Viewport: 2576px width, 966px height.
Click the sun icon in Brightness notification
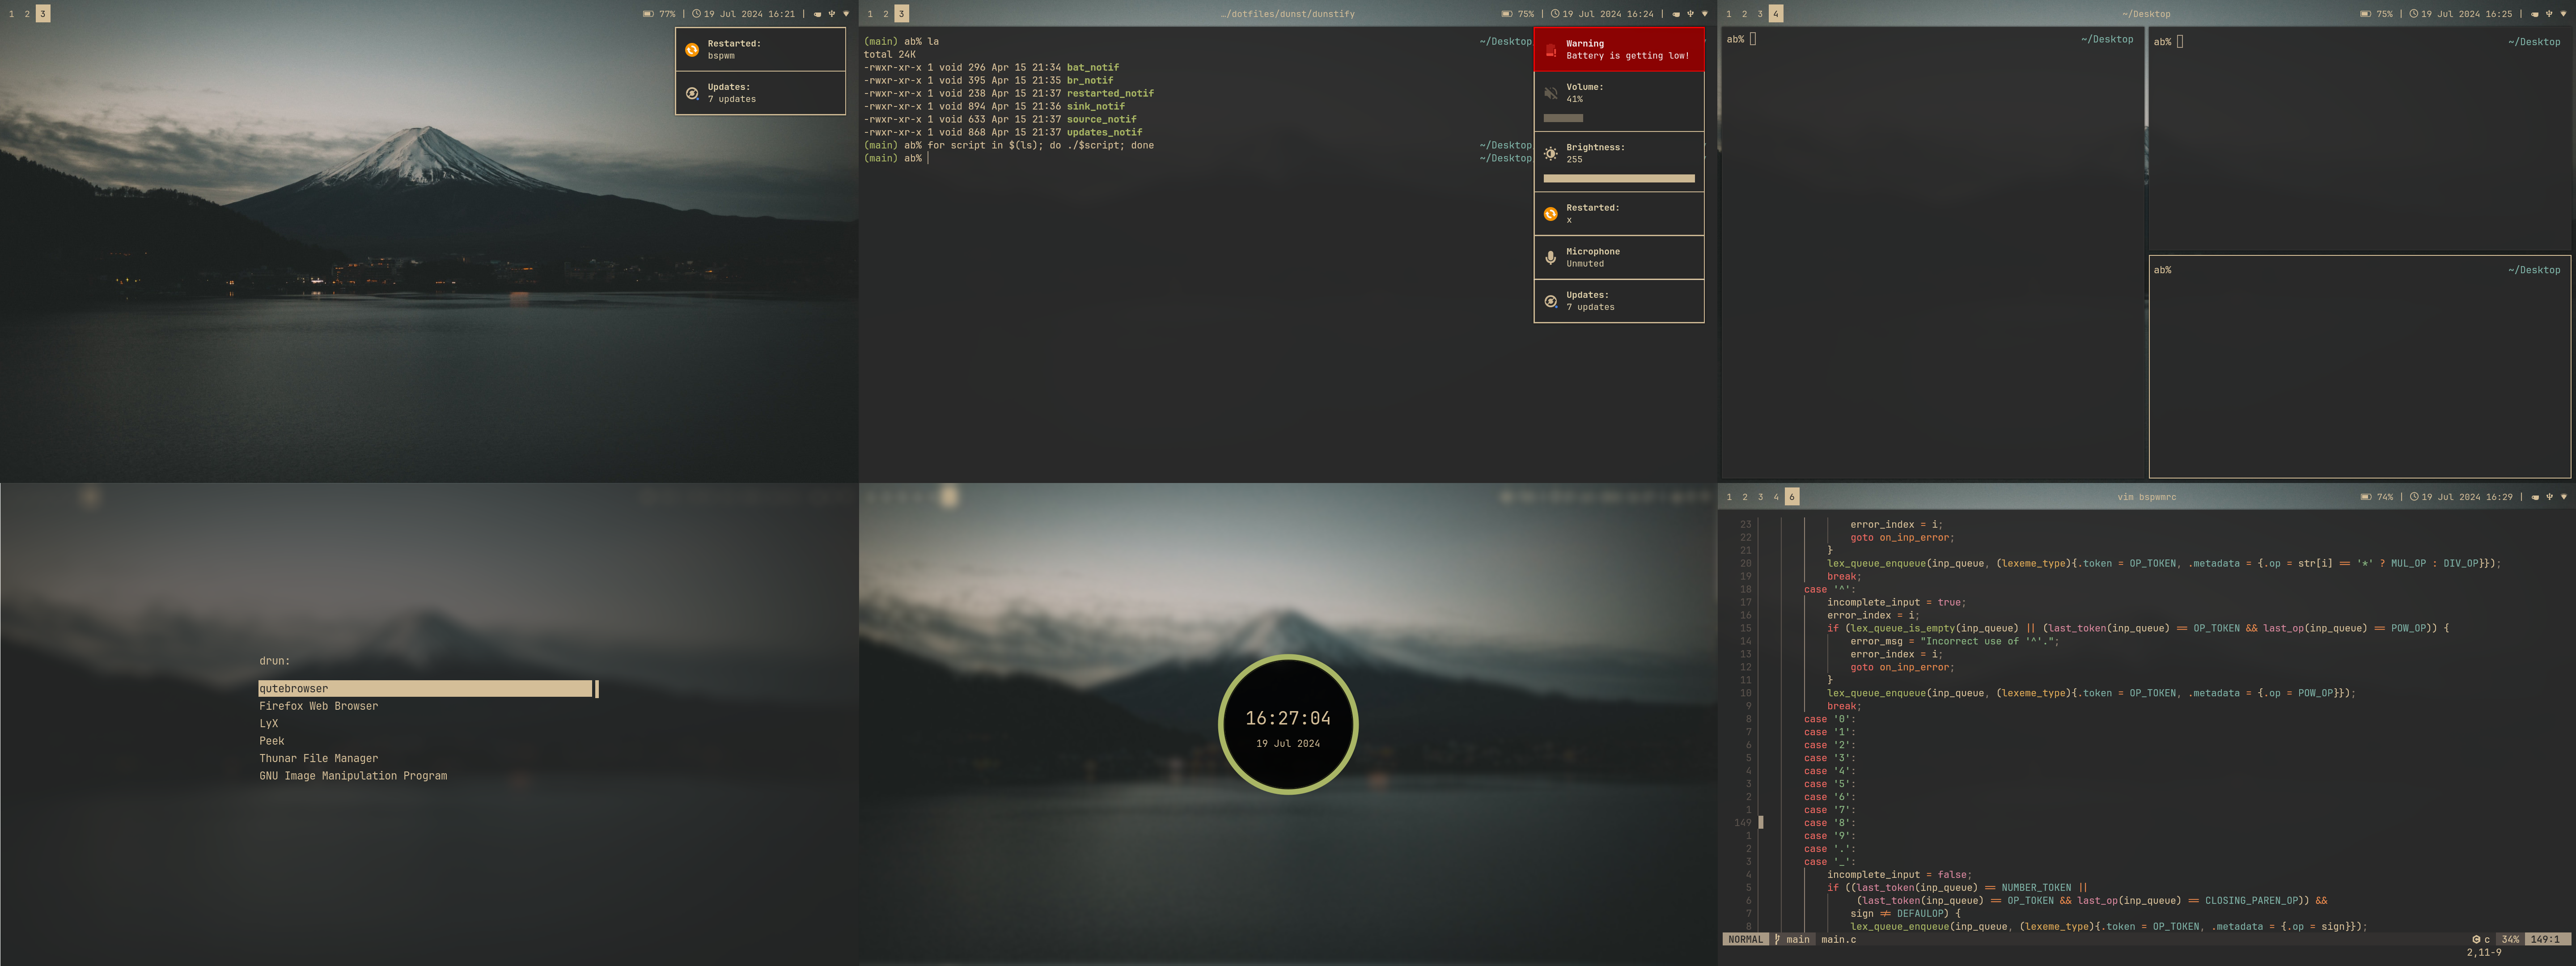click(1551, 153)
